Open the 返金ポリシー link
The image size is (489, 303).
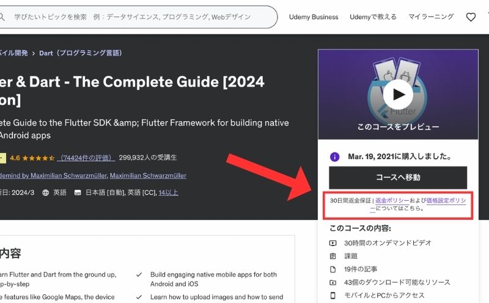(392, 201)
